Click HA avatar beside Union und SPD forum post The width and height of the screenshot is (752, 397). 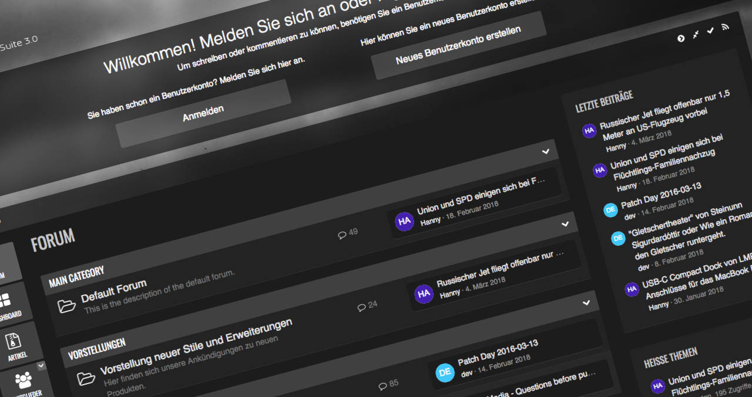tap(404, 222)
